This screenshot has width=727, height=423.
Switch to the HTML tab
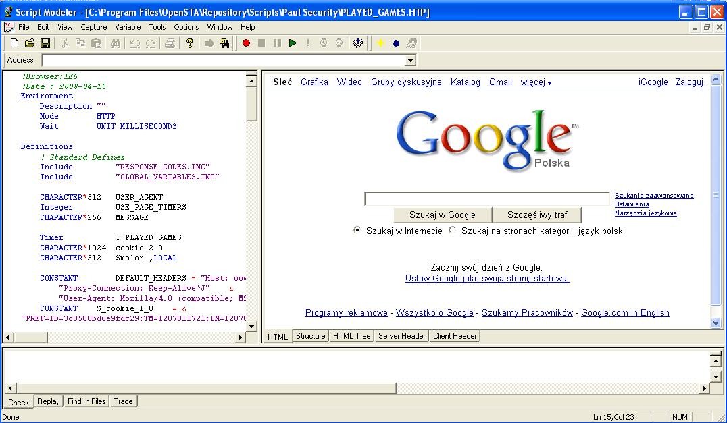pos(278,337)
